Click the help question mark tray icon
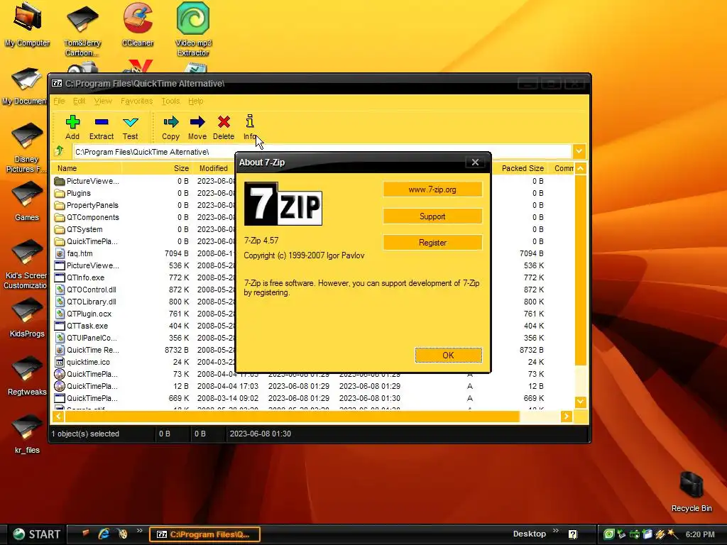The image size is (727, 545). (573, 534)
